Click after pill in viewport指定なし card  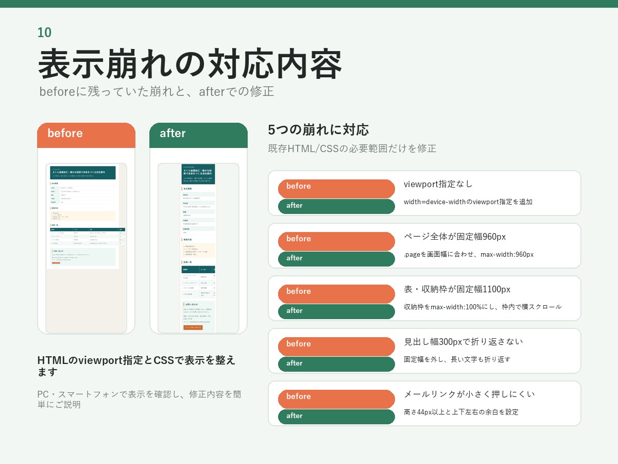(x=336, y=206)
